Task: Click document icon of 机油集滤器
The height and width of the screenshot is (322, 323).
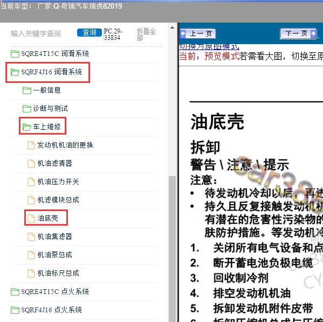Action: (31, 237)
